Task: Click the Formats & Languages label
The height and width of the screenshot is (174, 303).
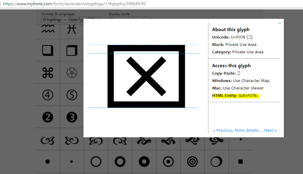Action: click(58, 14)
